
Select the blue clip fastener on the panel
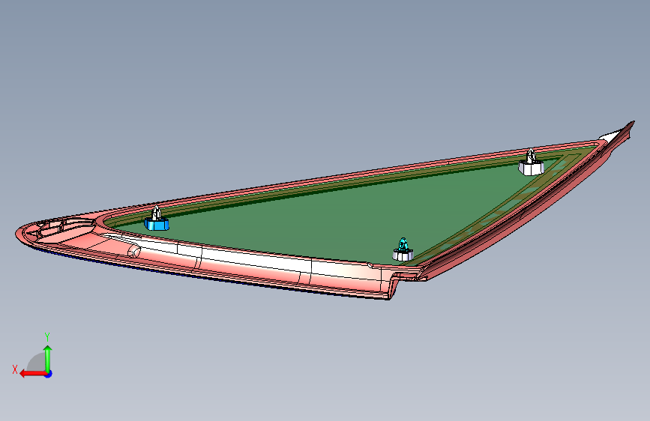pos(157,224)
